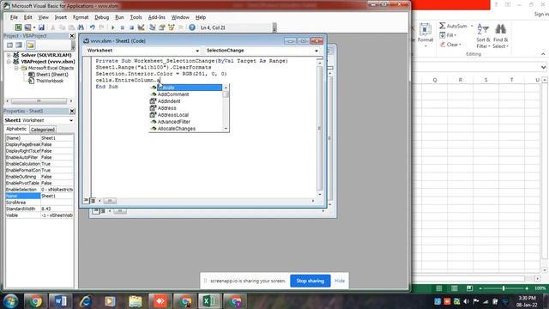Click the Format cells icon in Excel ribbon
549x309 pixels.
(x=425, y=29)
